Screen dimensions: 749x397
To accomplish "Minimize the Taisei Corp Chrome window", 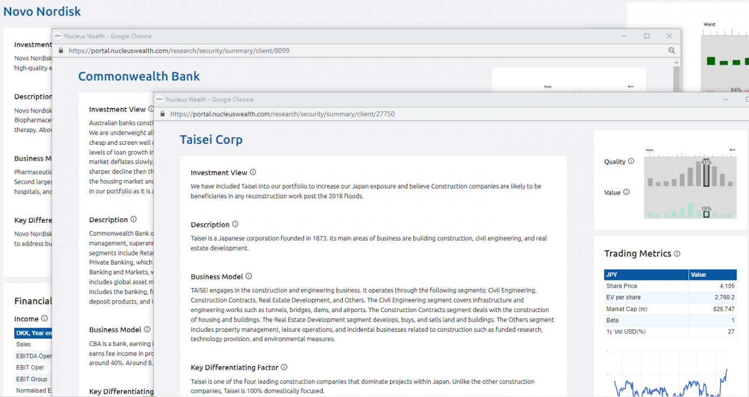I will (x=726, y=99).
